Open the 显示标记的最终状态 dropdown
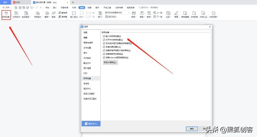The width and height of the screenshot is (257, 137). [117, 12]
